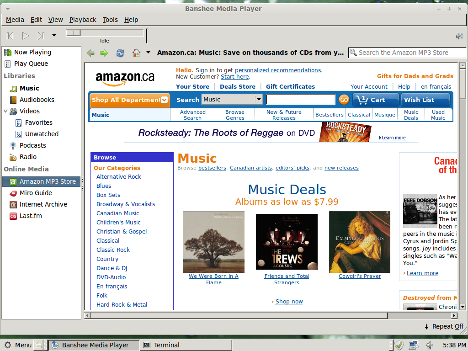The width and height of the screenshot is (468, 351).
Task: Open the Help menu
Action: (131, 20)
